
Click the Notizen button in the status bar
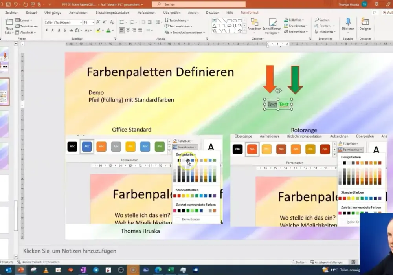(x=299, y=262)
